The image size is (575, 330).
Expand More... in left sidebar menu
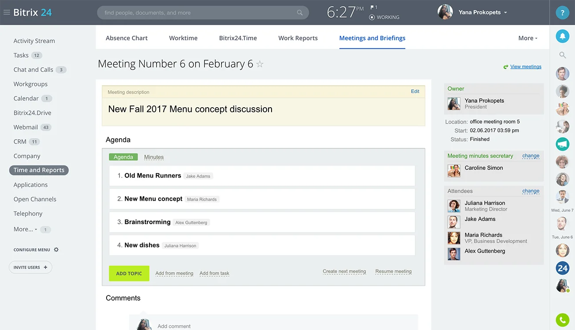(25, 229)
